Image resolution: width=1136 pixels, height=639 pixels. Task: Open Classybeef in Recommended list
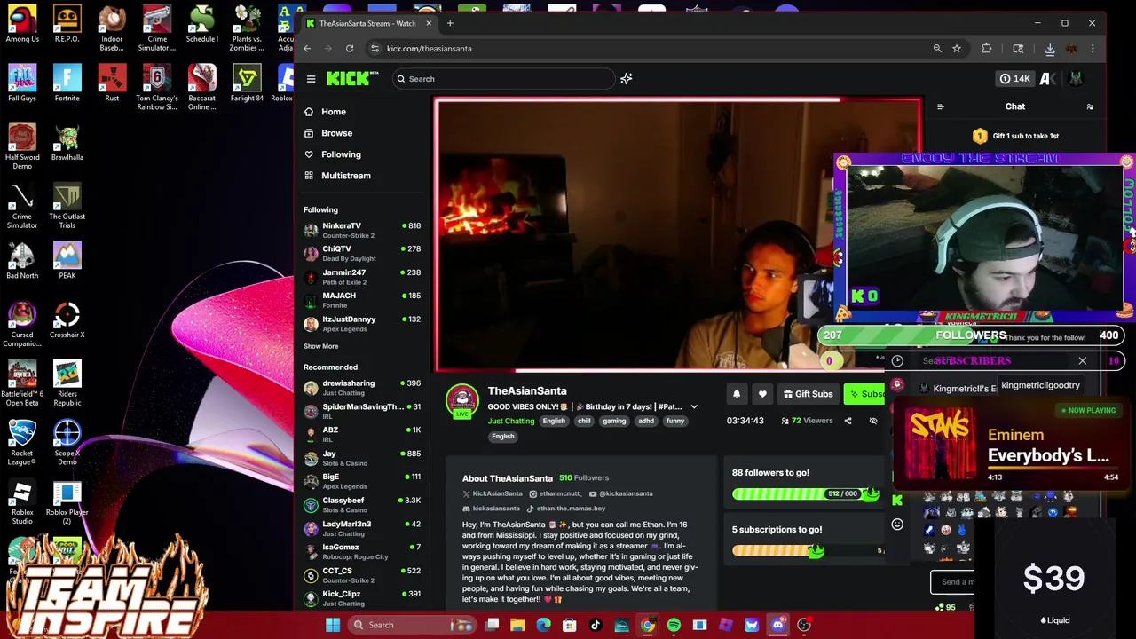362,505
